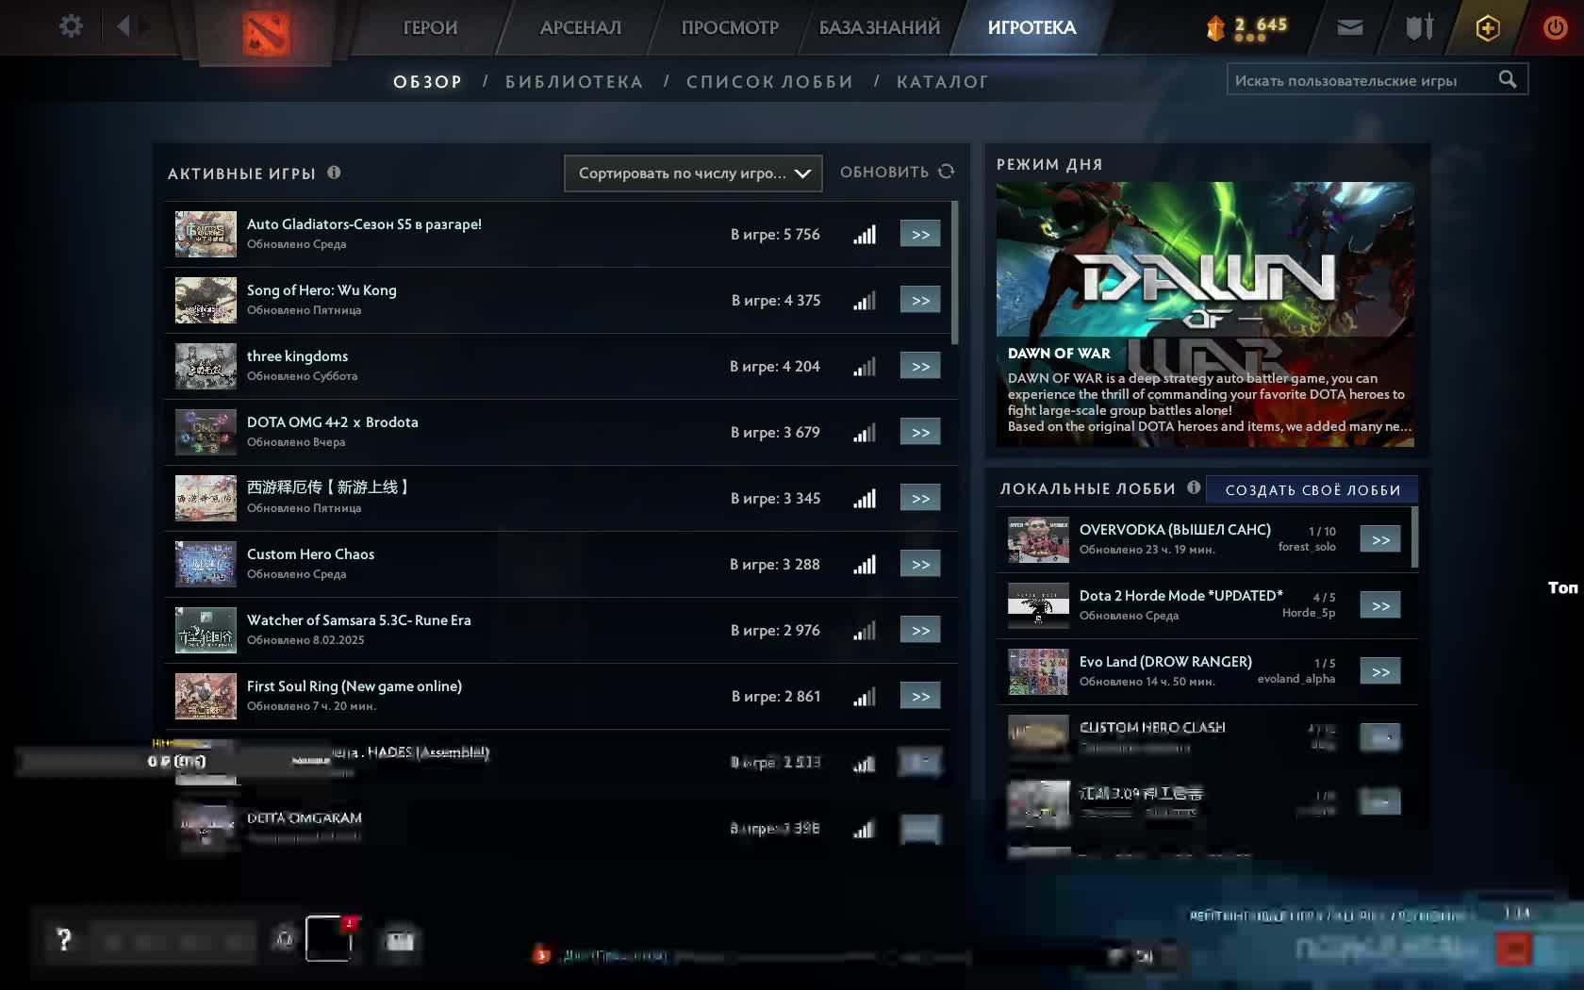Click OVERVODKA lobby thumbnail
This screenshot has width=1584, height=990.
coord(1038,539)
